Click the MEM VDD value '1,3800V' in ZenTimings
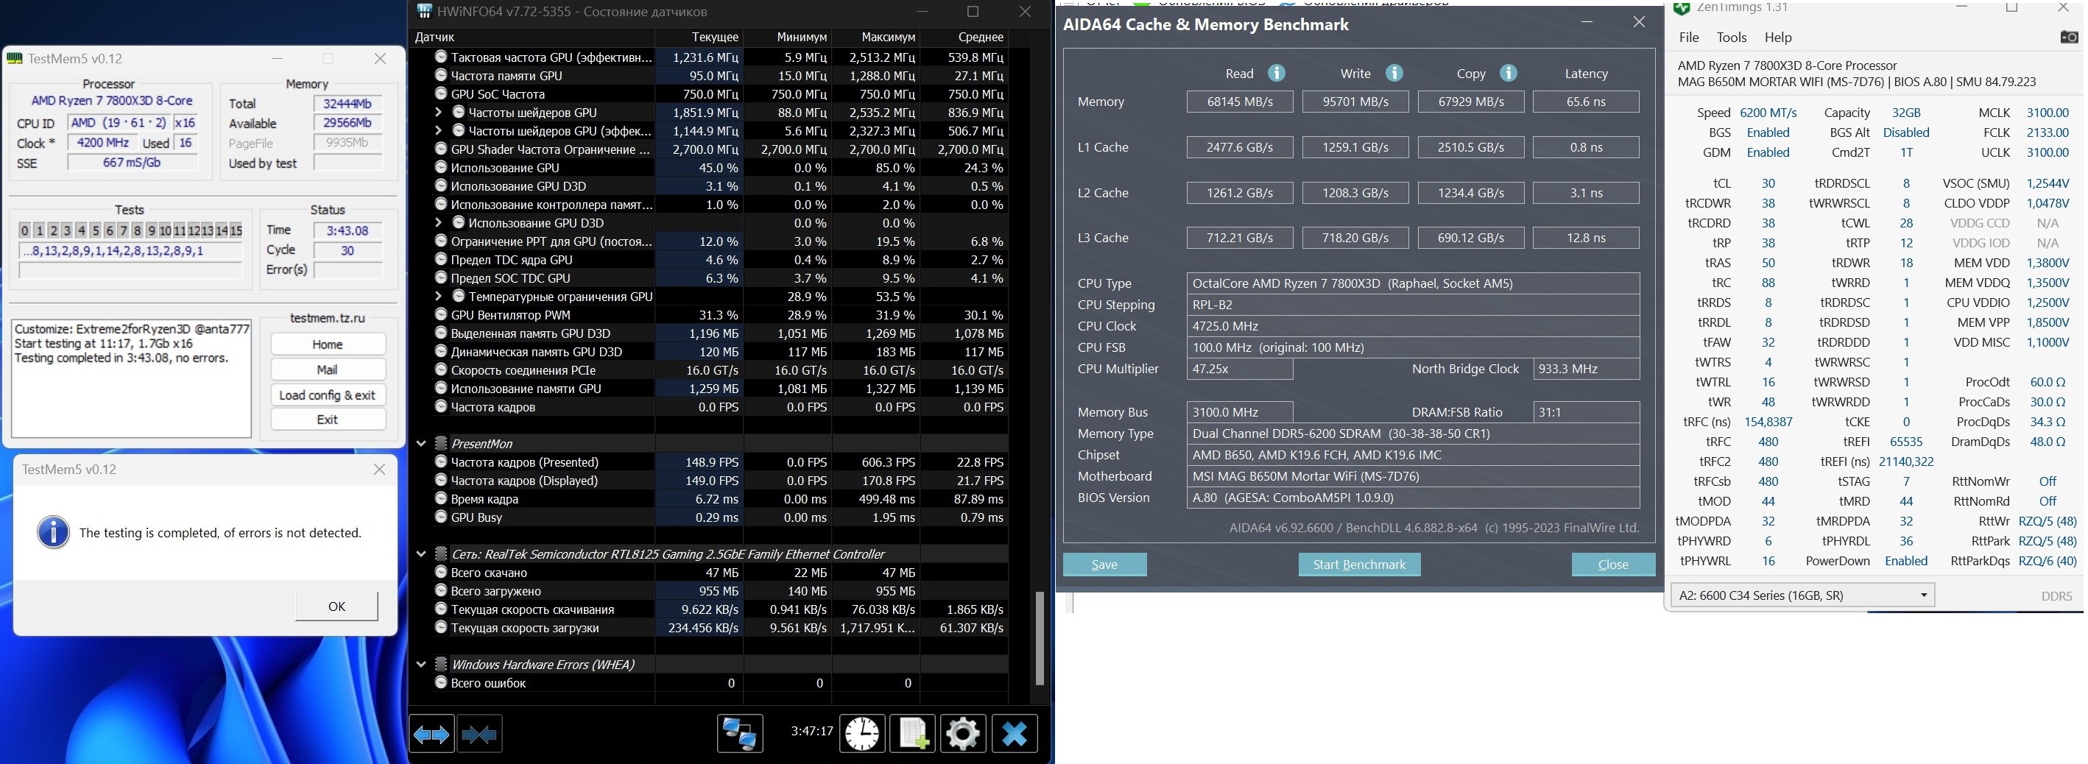Viewport: 2088px width, 764px height. pyautogui.click(x=2047, y=263)
